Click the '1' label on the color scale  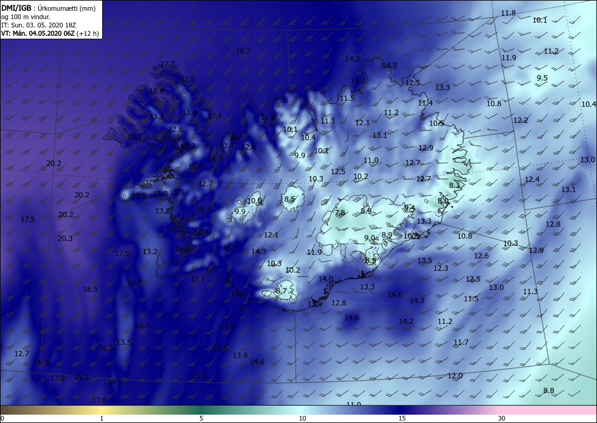(101, 418)
